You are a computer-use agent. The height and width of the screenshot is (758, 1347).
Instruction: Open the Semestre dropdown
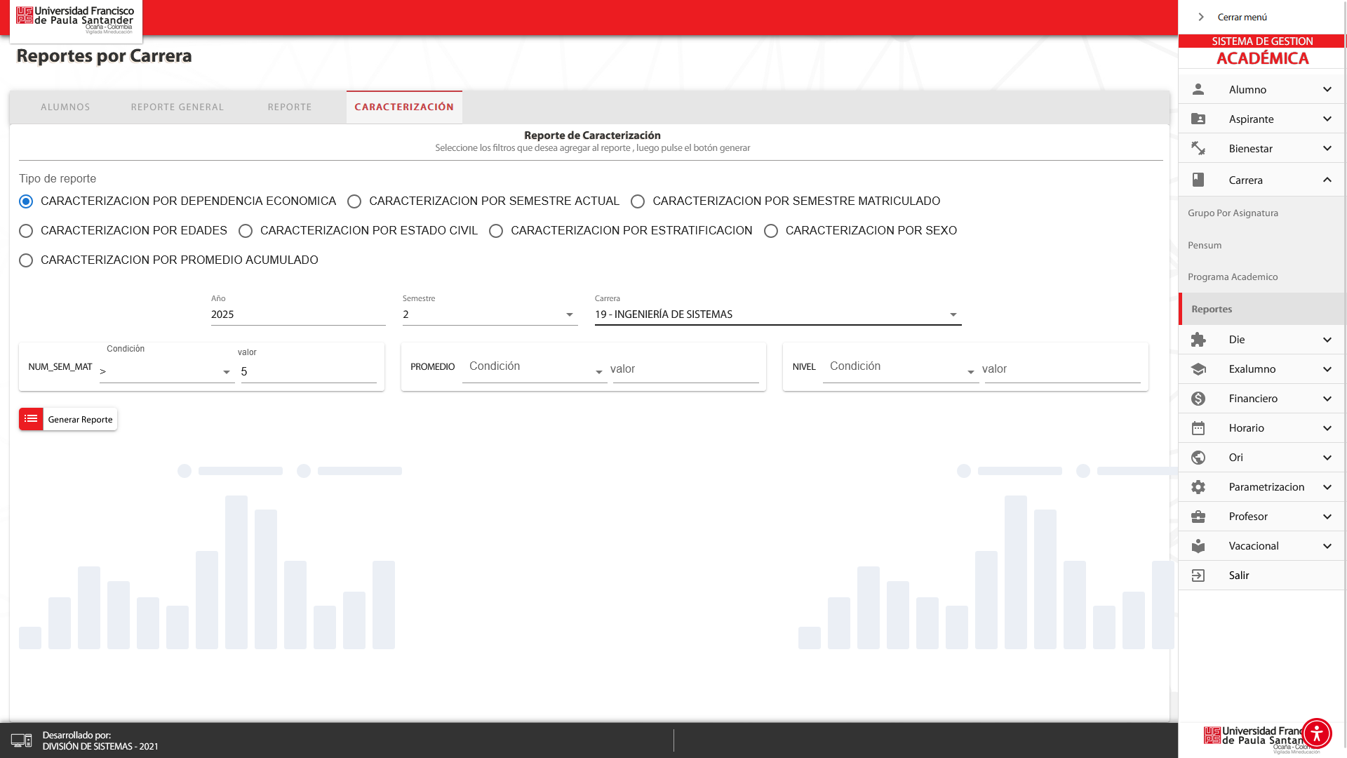[x=490, y=314]
